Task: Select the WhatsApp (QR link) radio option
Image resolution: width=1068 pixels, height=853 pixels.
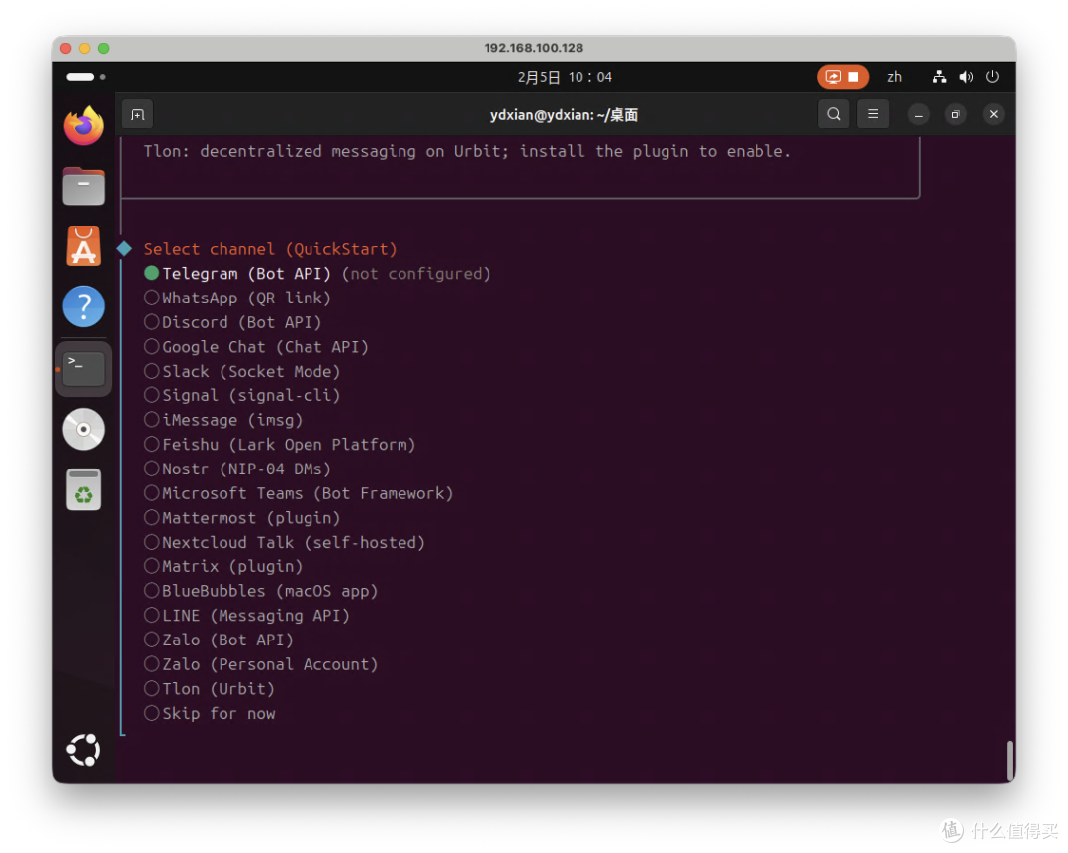Action: coord(237,299)
